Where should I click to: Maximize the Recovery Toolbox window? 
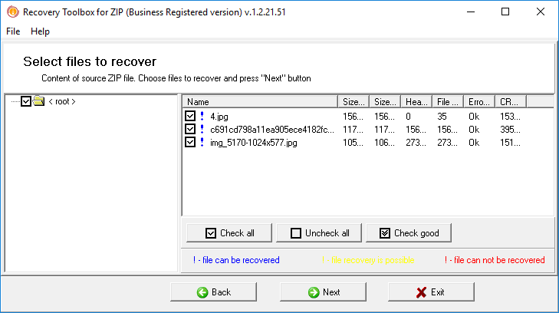pos(505,12)
